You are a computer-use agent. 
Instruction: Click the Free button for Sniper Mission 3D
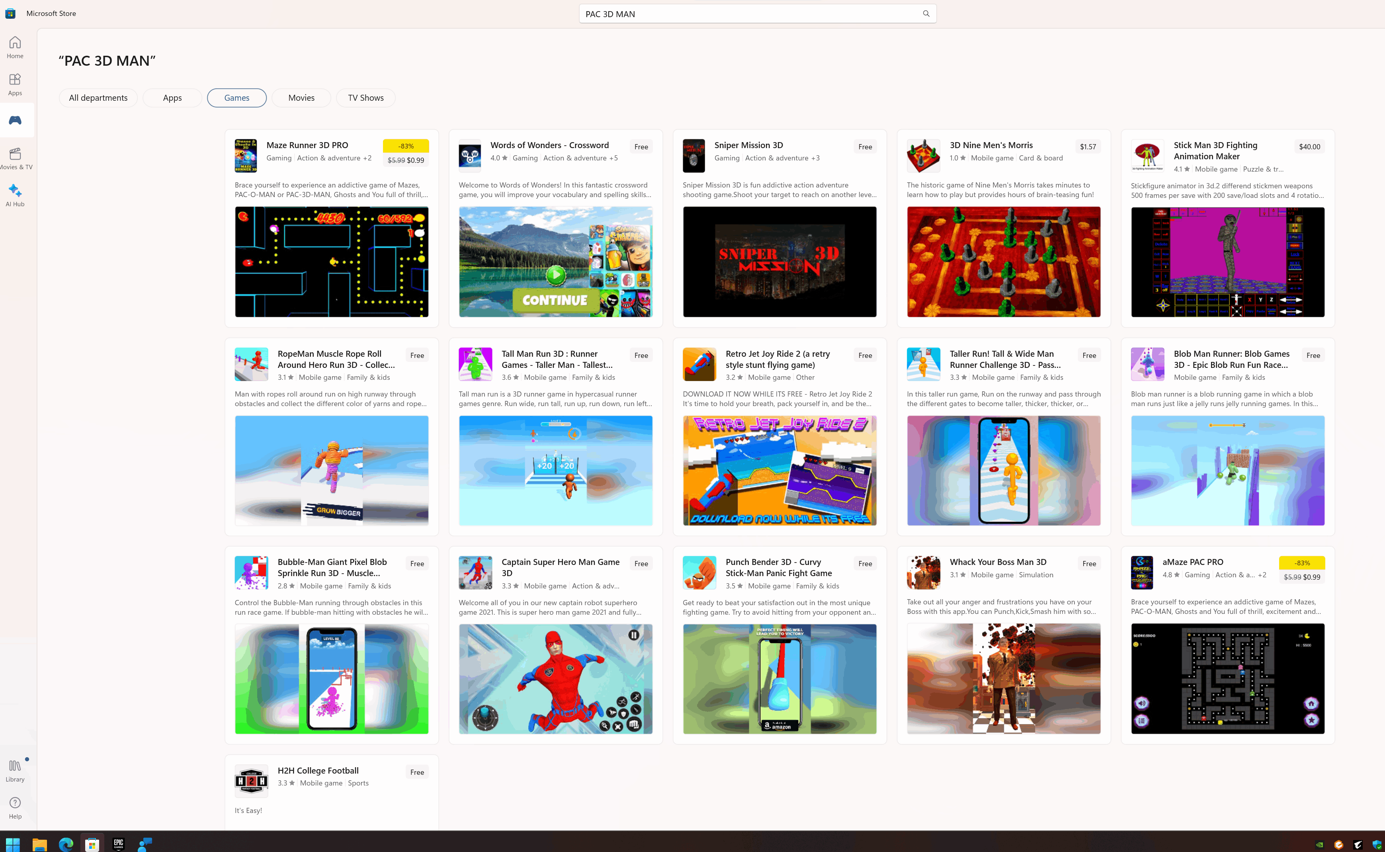coord(864,147)
